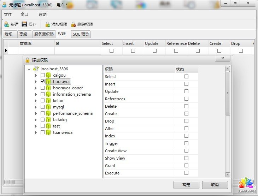Click the New user (新建) toolbar icon
The width and height of the screenshot is (258, 196).
pos(6,24)
